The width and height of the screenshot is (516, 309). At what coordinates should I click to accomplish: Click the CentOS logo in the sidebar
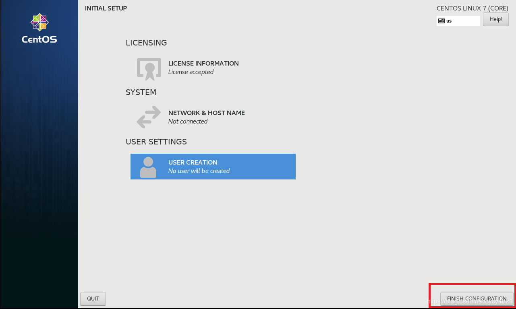39,28
